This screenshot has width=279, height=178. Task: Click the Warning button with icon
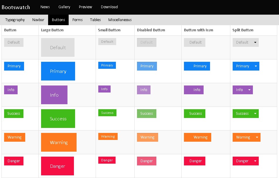(197, 137)
